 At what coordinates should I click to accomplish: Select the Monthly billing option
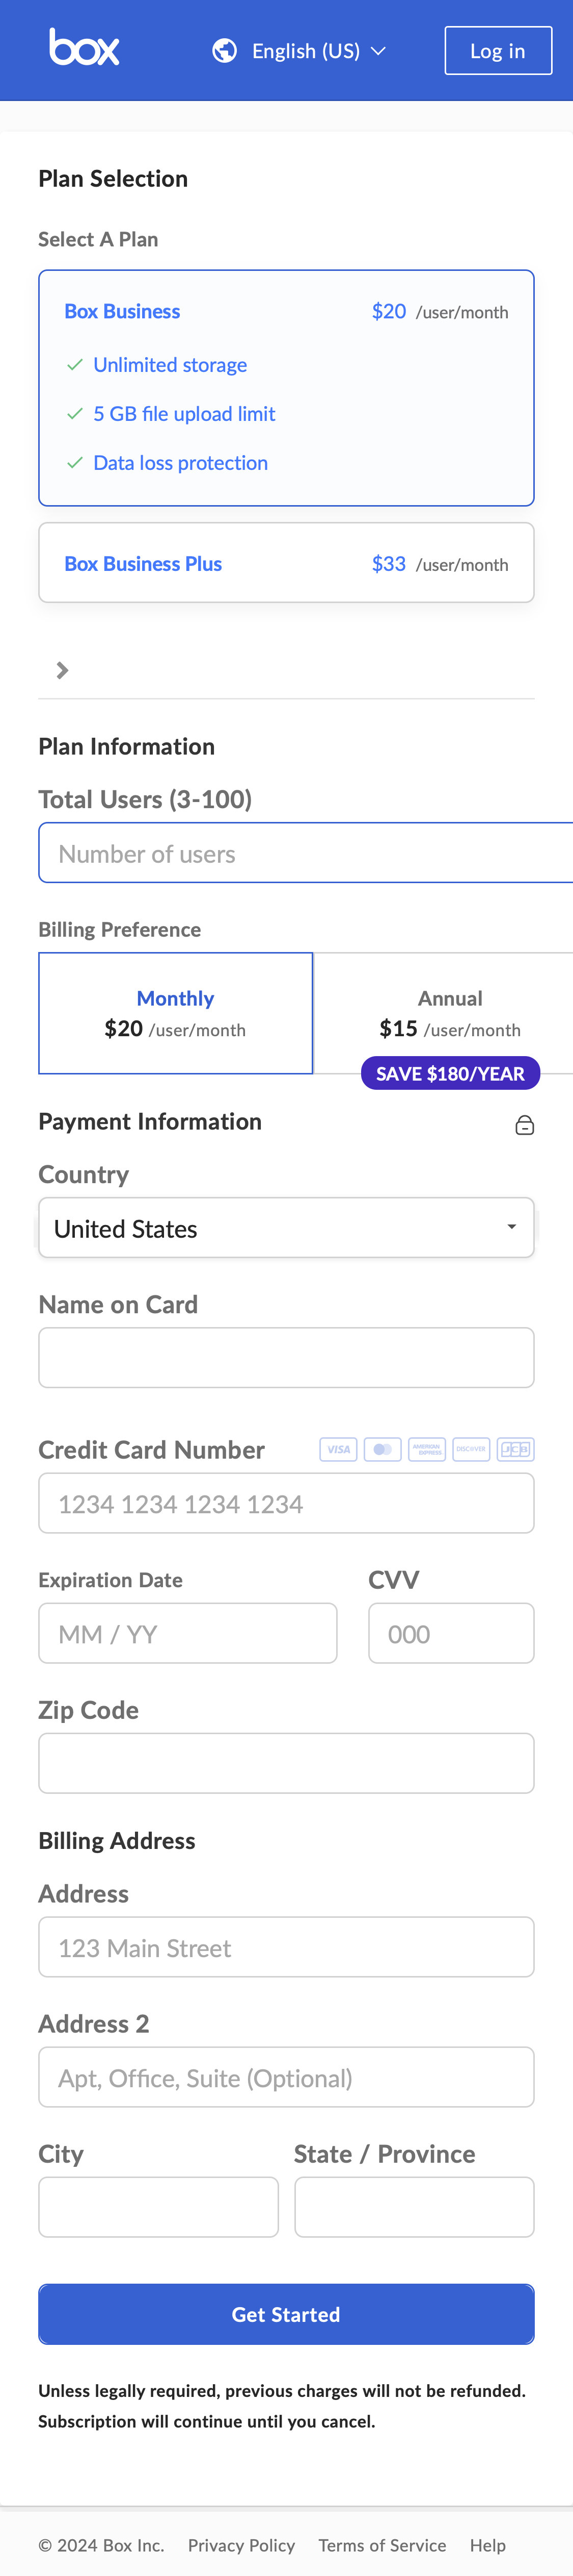pos(176,1012)
